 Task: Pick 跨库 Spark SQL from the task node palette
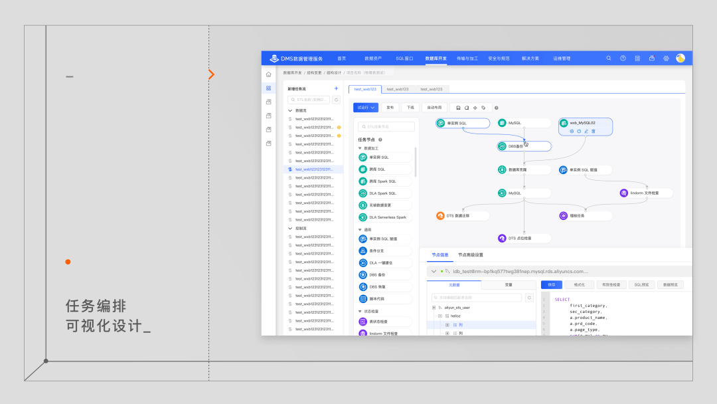pos(384,181)
